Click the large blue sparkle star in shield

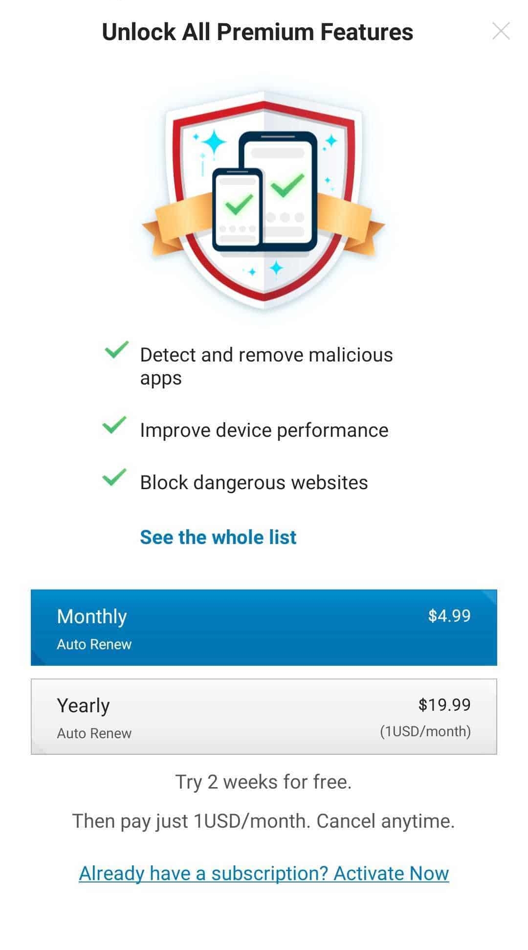pos(214,143)
